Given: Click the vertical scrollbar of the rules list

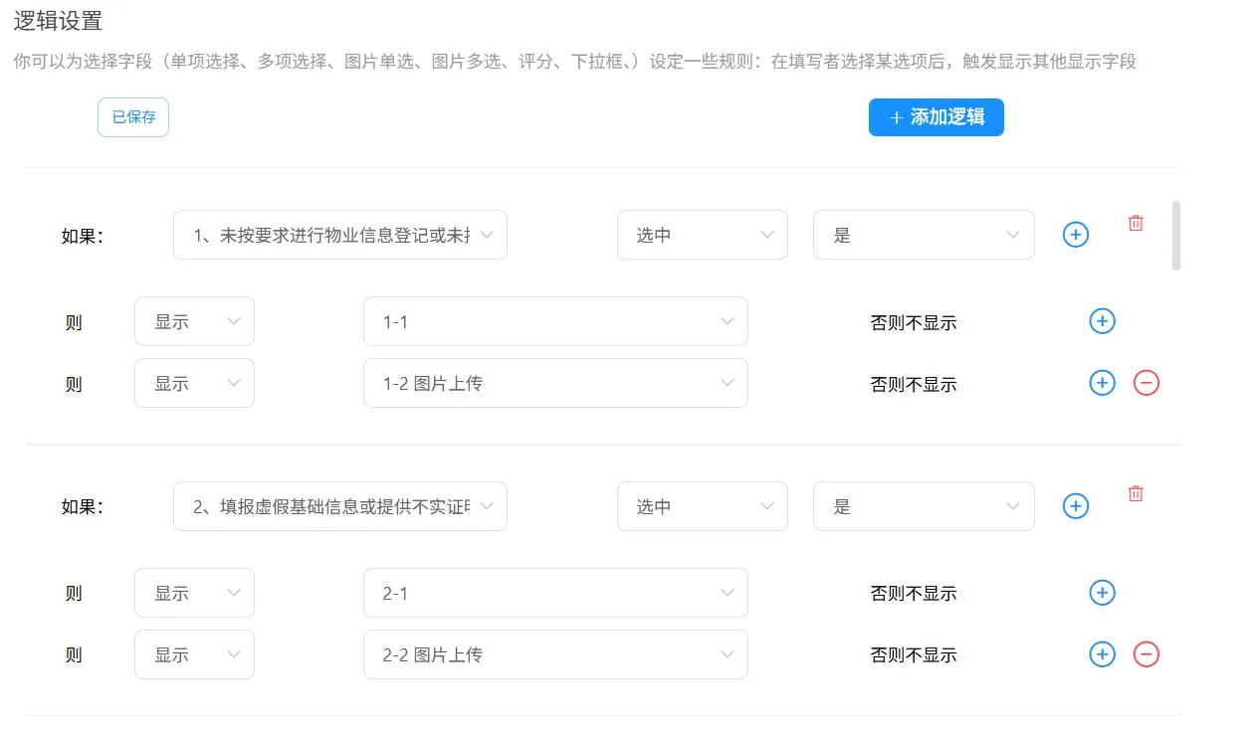Looking at the screenshot, I should [1176, 236].
